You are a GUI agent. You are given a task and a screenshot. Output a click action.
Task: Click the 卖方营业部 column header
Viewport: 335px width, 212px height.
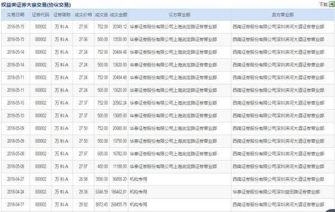click(x=283, y=15)
